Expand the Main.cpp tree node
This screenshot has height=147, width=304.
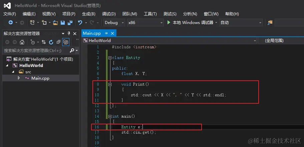(19, 78)
